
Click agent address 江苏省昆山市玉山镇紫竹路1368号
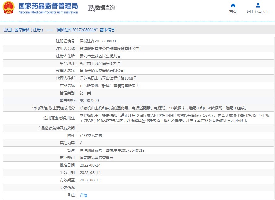[108, 78]
